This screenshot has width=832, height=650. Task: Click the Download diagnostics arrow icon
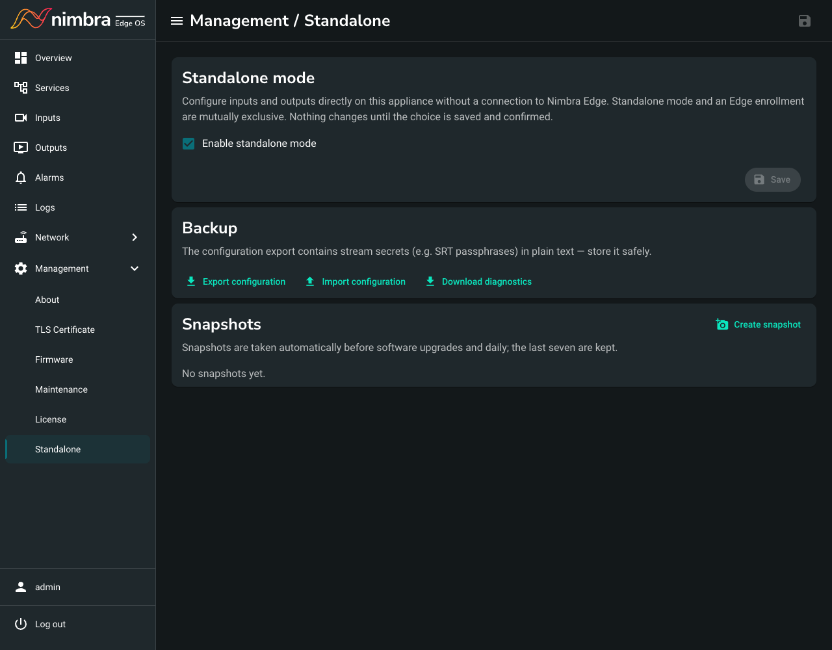pos(430,281)
